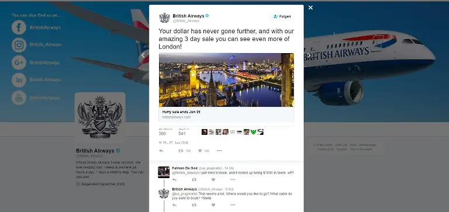Image resolution: width=449 pixels, height=212 pixels.
Task: Open the LinkedIn British Airways icon
Action: tap(19, 80)
